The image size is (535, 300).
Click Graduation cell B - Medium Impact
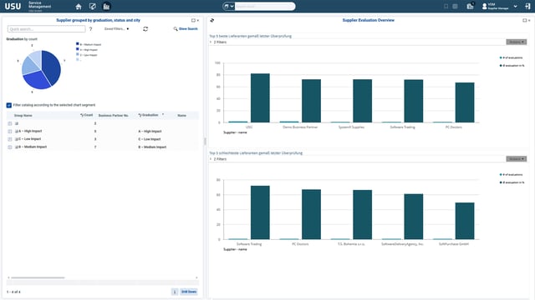[152, 147]
